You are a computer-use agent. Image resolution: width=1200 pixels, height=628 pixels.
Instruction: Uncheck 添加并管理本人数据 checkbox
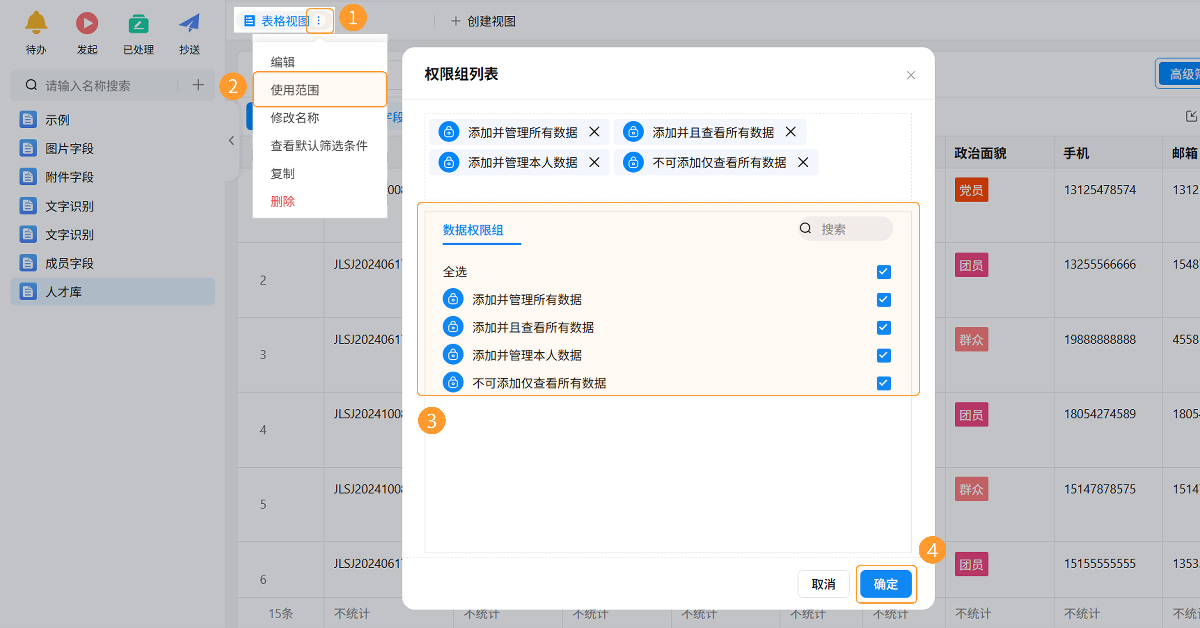coord(883,356)
